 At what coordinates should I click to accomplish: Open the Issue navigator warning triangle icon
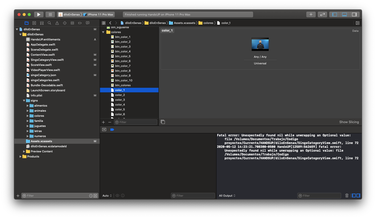57,23
